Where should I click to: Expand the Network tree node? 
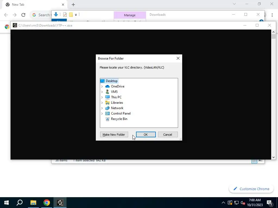pos(102,108)
